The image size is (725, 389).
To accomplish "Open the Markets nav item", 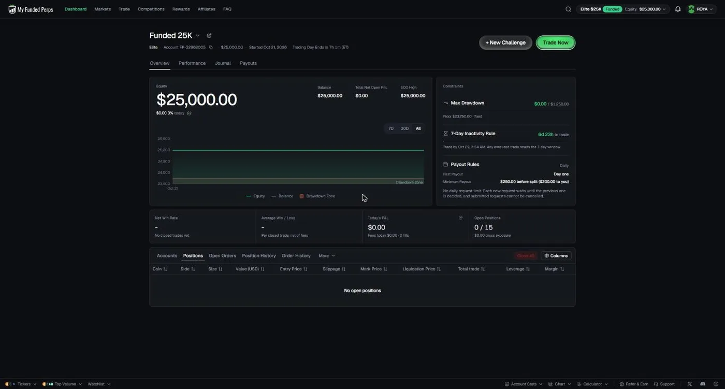I will 103,9.
